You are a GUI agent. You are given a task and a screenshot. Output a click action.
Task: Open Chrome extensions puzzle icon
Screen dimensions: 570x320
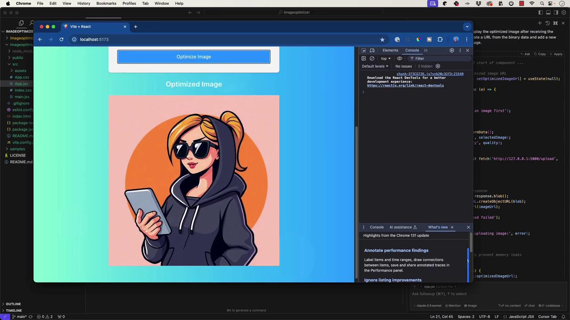coord(440,40)
